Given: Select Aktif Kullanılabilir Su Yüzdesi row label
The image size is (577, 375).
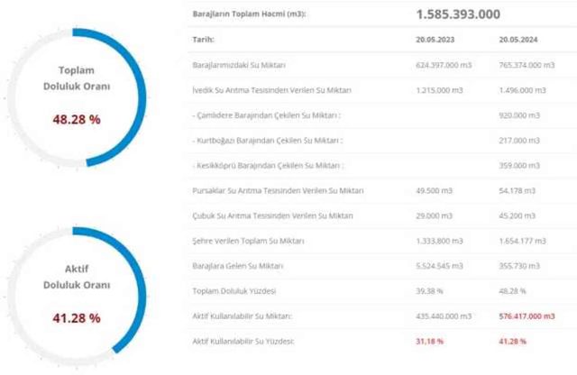Looking at the screenshot, I should pyautogui.click(x=243, y=341).
